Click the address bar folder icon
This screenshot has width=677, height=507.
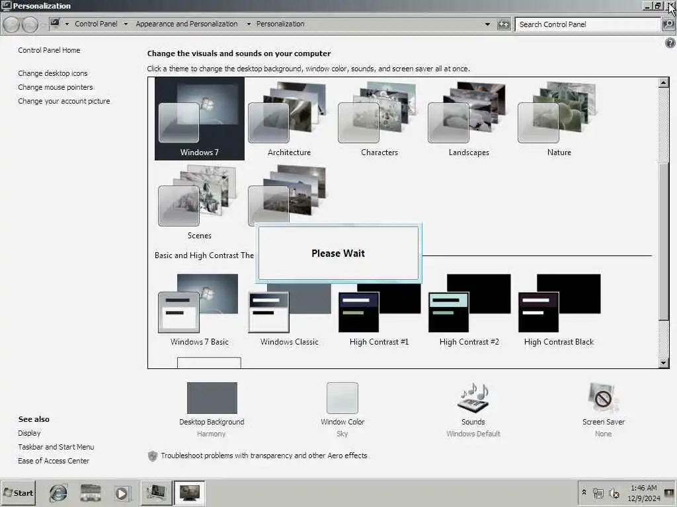55,23
